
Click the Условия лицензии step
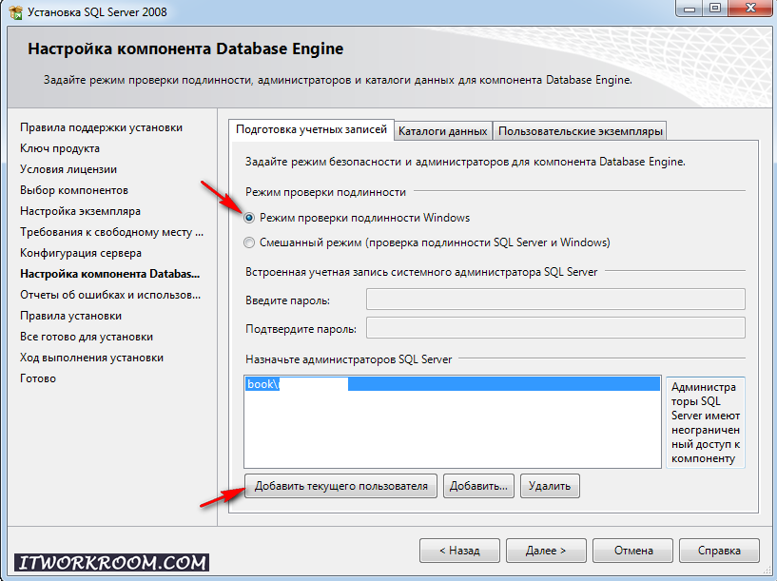click(68, 169)
